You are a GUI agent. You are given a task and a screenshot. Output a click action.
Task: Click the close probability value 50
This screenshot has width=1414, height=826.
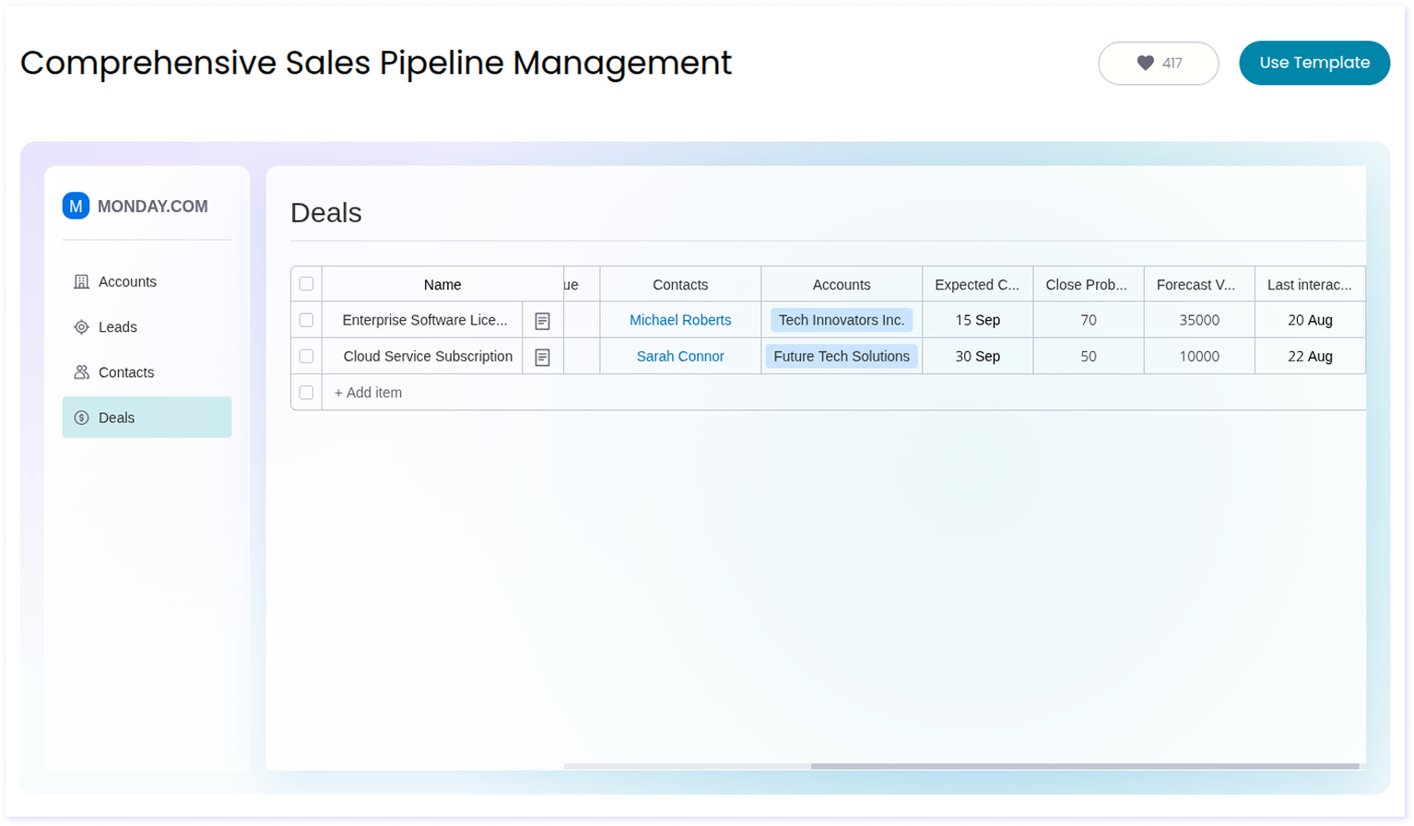[x=1088, y=356]
